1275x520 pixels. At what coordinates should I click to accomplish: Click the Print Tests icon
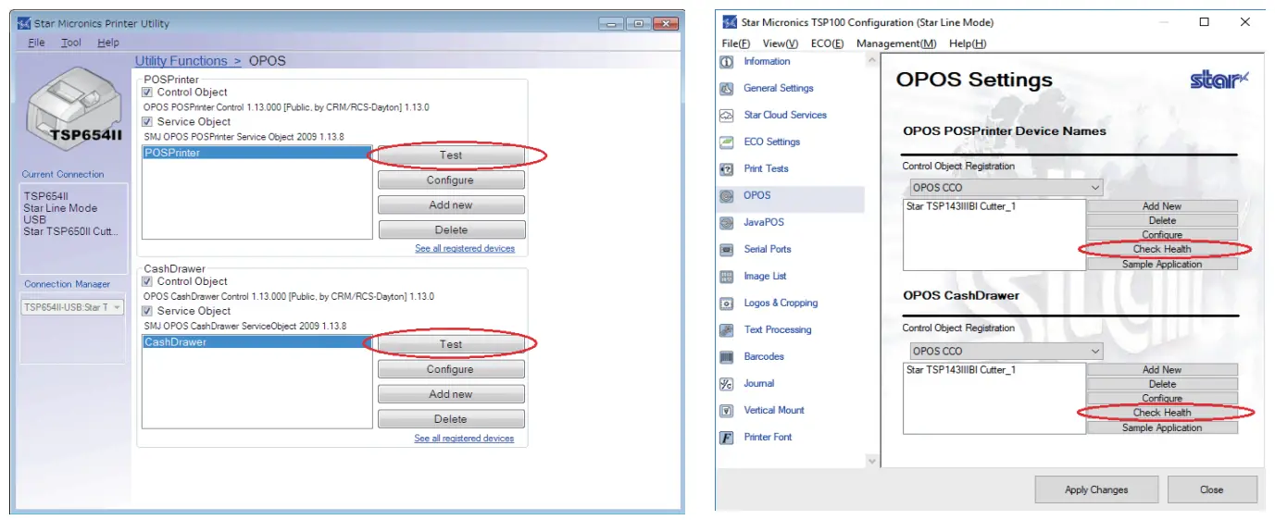(x=727, y=169)
